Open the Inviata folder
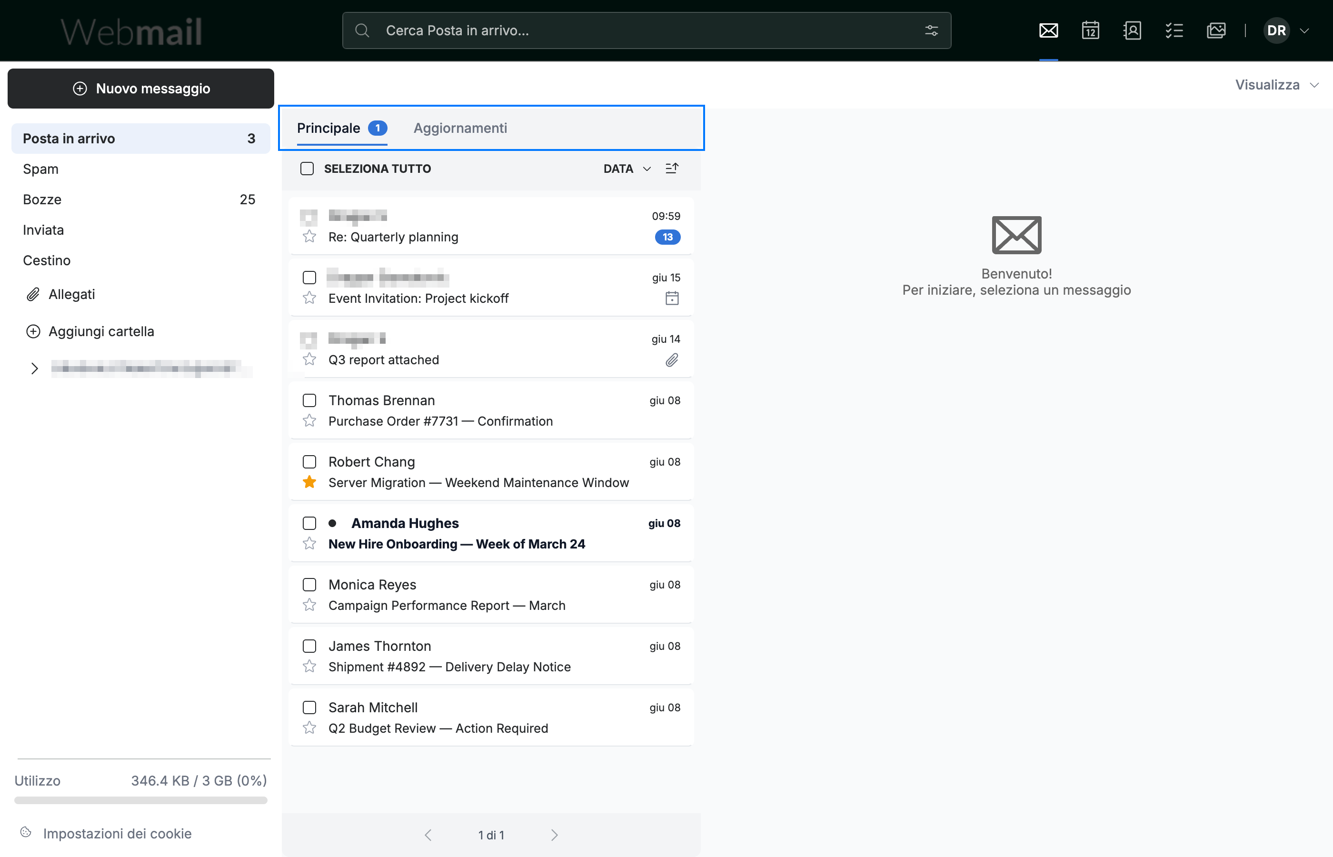This screenshot has width=1333, height=857. pos(141,230)
